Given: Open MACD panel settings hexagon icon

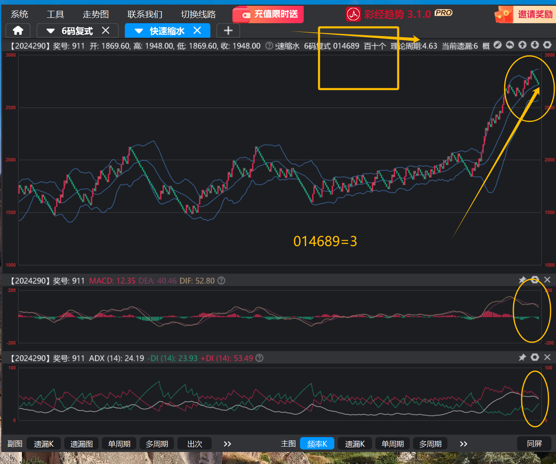Looking at the screenshot, I should click(535, 280).
